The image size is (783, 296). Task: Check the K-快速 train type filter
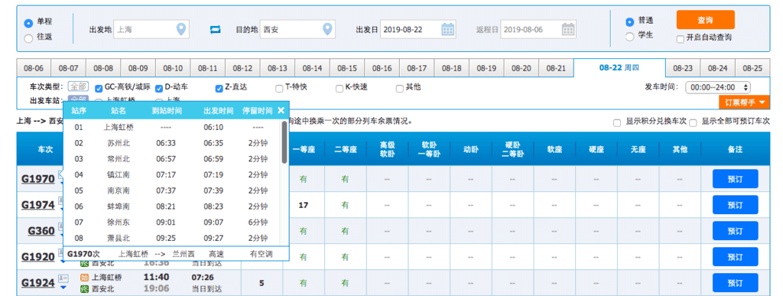point(340,89)
